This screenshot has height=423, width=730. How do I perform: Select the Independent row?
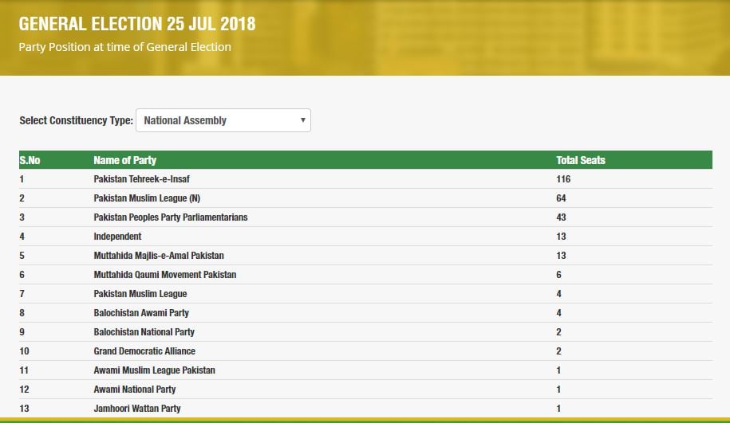(365, 236)
